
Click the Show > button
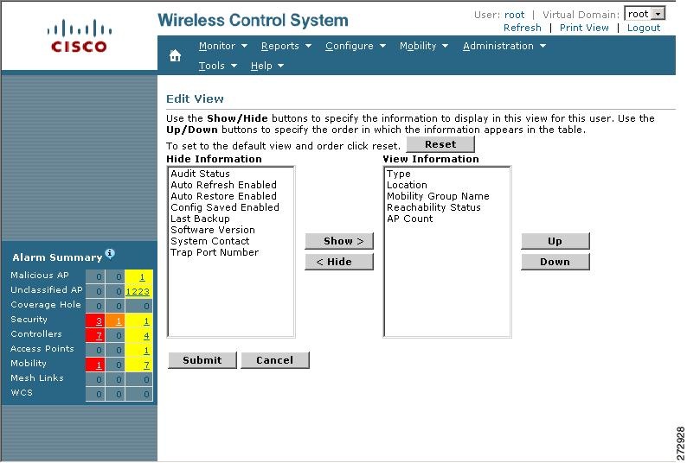tap(339, 241)
